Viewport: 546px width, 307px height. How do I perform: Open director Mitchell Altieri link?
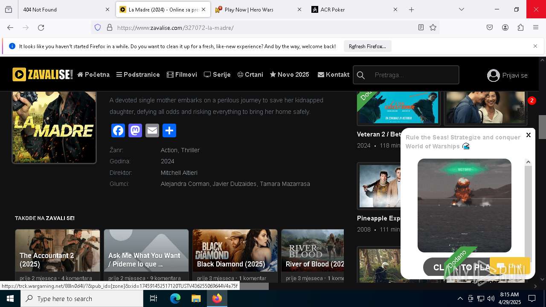coord(179,173)
